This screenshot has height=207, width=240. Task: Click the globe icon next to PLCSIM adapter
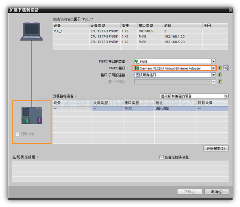[x=220, y=68]
